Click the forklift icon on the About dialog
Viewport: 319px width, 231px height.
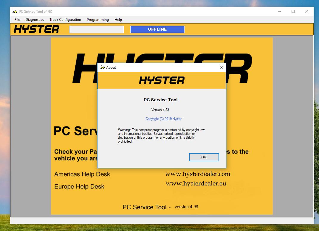pyautogui.click(x=102, y=68)
